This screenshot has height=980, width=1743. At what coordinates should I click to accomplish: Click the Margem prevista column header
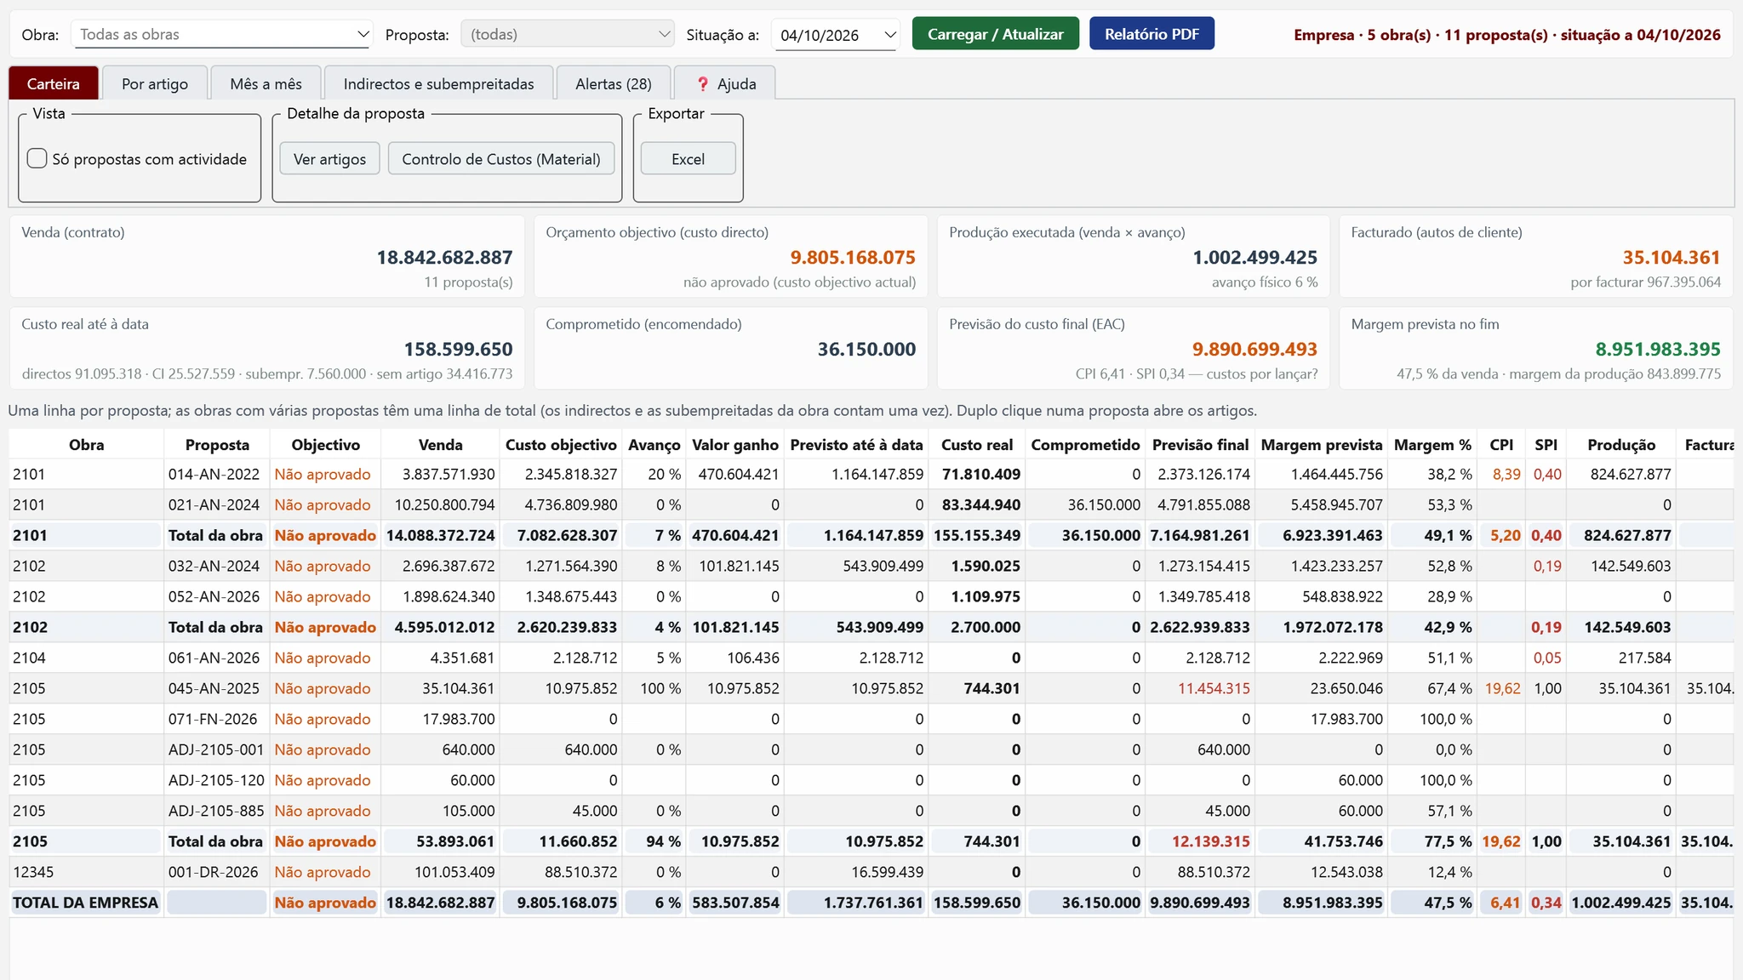point(1322,445)
